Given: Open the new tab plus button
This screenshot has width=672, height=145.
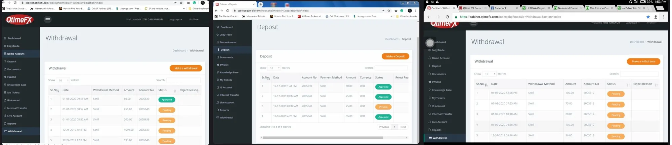Looking at the screenshot, I should (x=261, y=4).
